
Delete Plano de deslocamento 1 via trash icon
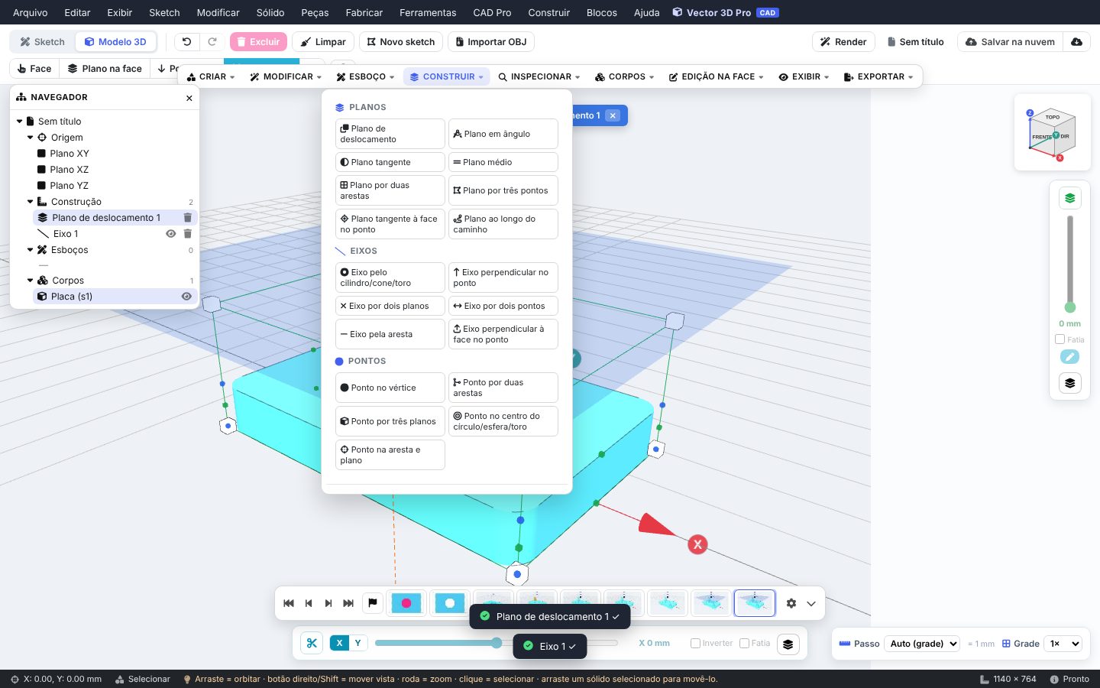[x=187, y=218]
